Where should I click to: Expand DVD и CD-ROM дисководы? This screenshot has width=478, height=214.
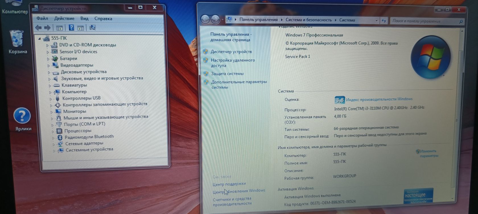[48, 45]
